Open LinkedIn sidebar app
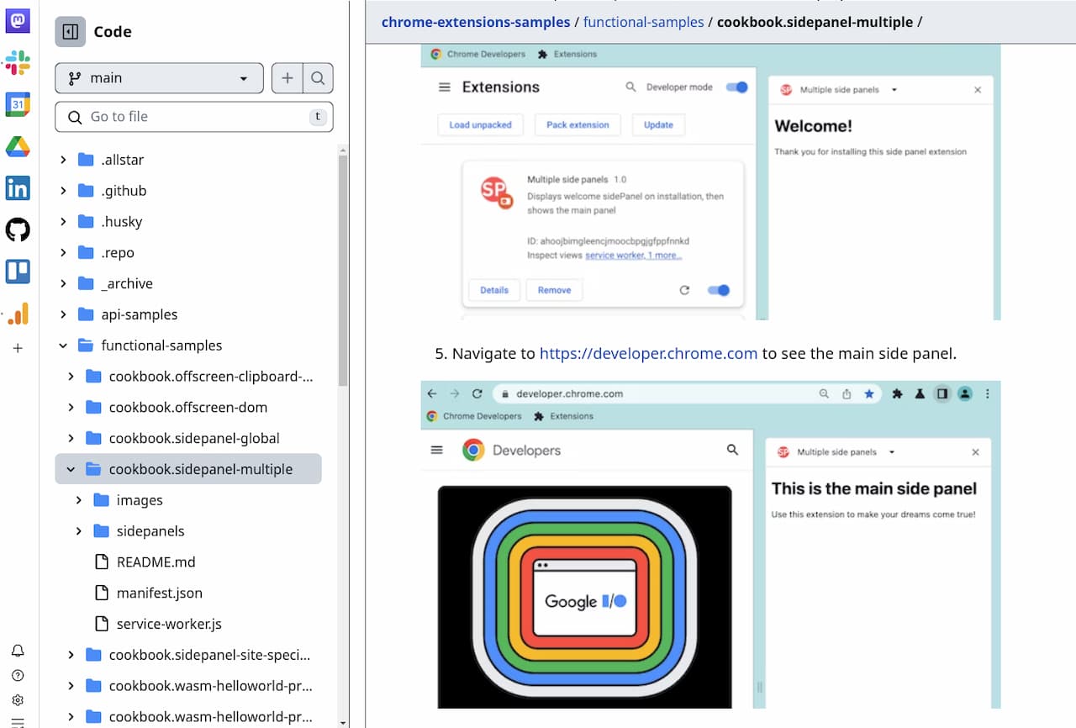1076x728 pixels. point(18,187)
